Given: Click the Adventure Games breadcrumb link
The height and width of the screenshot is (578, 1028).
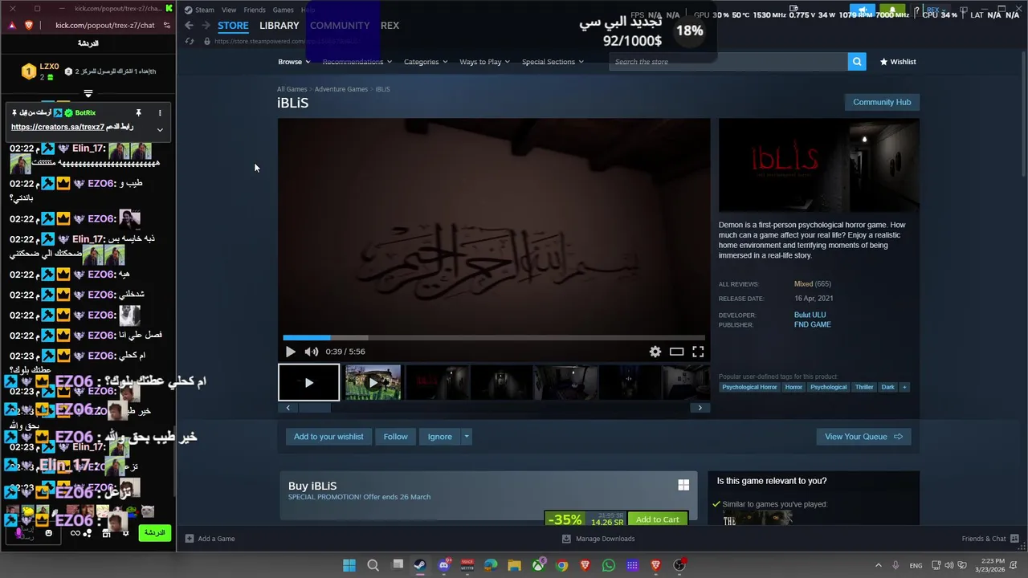Looking at the screenshot, I should (341, 89).
